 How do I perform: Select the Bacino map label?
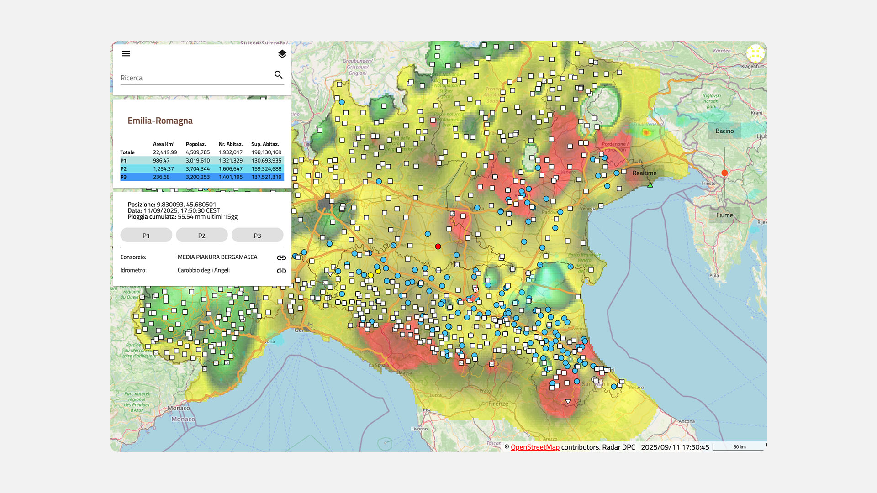click(724, 131)
